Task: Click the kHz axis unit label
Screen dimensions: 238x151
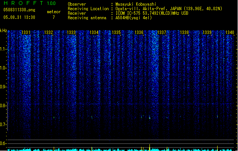Action: click(x=3, y=31)
